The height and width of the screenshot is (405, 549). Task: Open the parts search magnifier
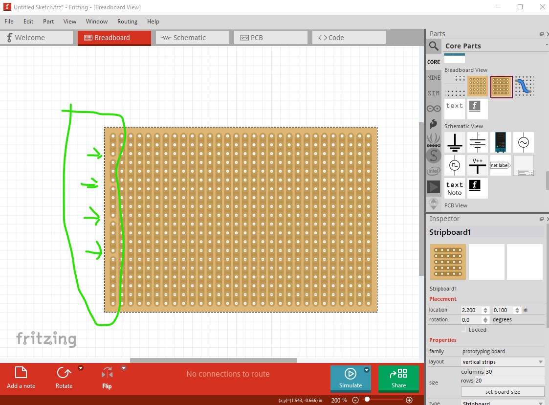(434, 46)
